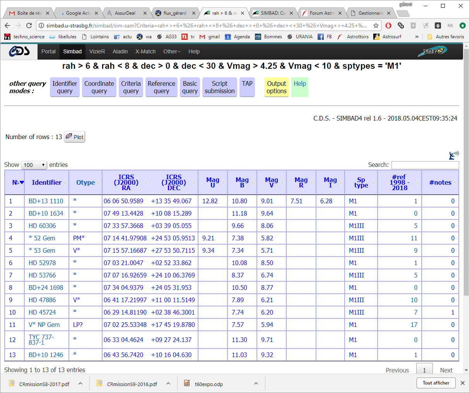Click the SAMP broadcast antenna icon
Viewport: 470px width, 393px height.
[454, 155]
